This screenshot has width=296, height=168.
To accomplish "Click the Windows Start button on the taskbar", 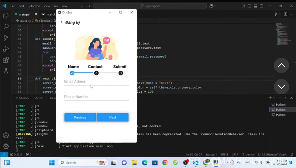I will (52, 163).
